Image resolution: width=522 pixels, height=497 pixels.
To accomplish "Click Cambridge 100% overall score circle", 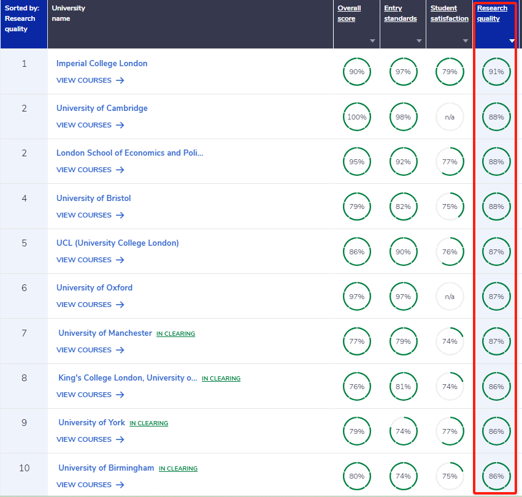I will pos(357,117).
